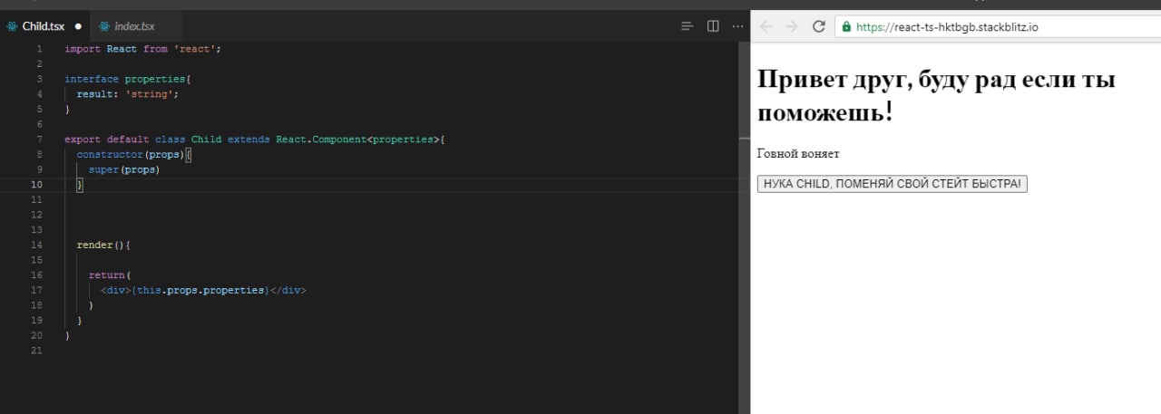Go back in the preview browser
Viewport: 1161px width, 414px height.
click(x=766, y=26)
